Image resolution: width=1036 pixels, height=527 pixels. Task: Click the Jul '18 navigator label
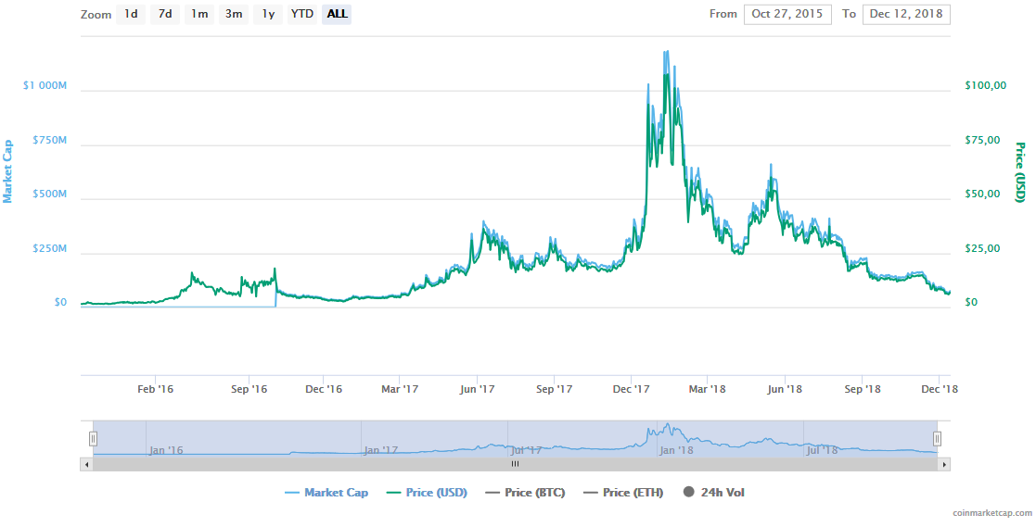[x=822, y=450]
